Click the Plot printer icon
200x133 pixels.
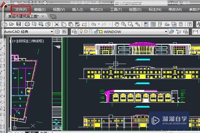click(27, 24)
